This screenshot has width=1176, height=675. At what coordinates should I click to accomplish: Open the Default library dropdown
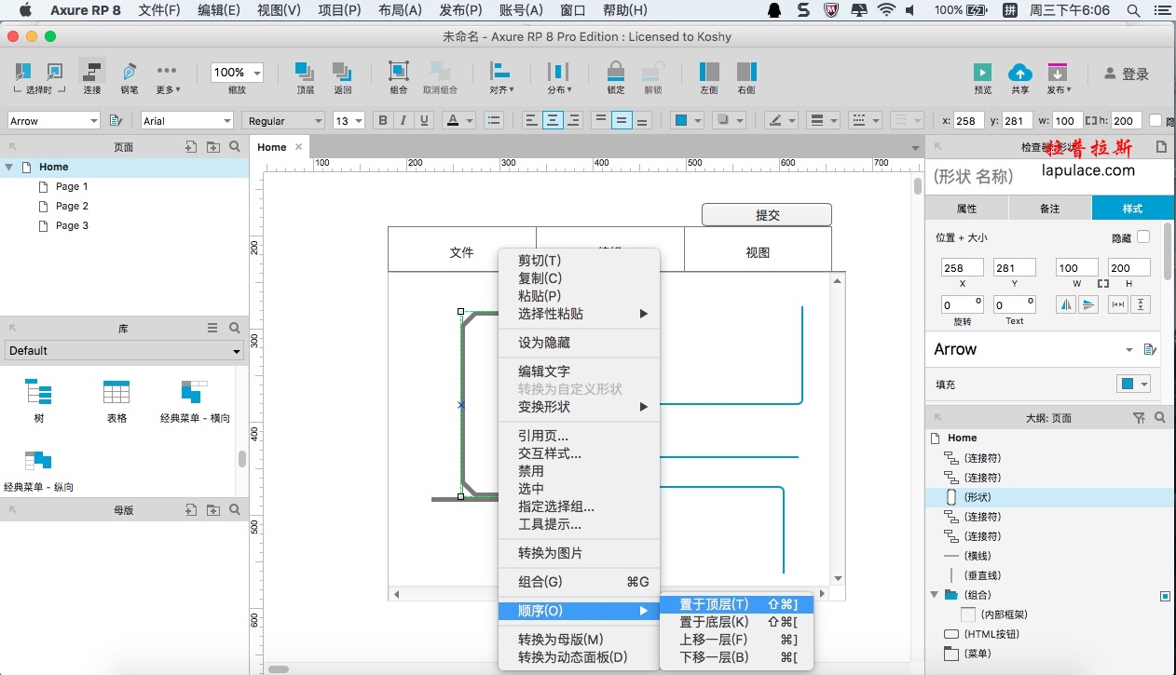tap(124, 351)
